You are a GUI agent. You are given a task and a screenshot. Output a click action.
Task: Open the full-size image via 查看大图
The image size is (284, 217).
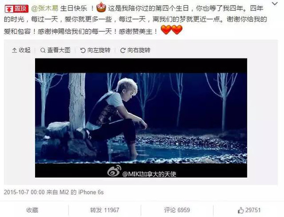click(55, 50)
